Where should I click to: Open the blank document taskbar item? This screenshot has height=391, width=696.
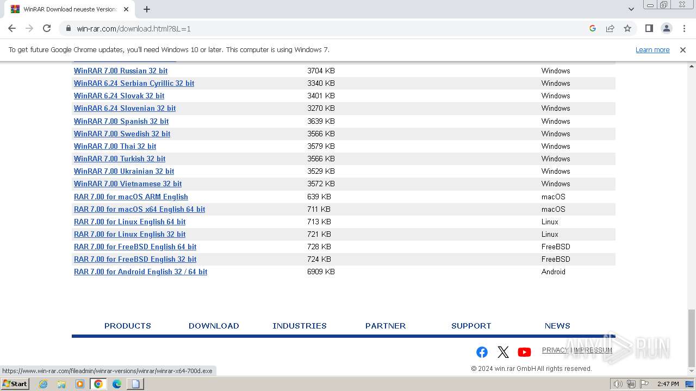[135, 384]
